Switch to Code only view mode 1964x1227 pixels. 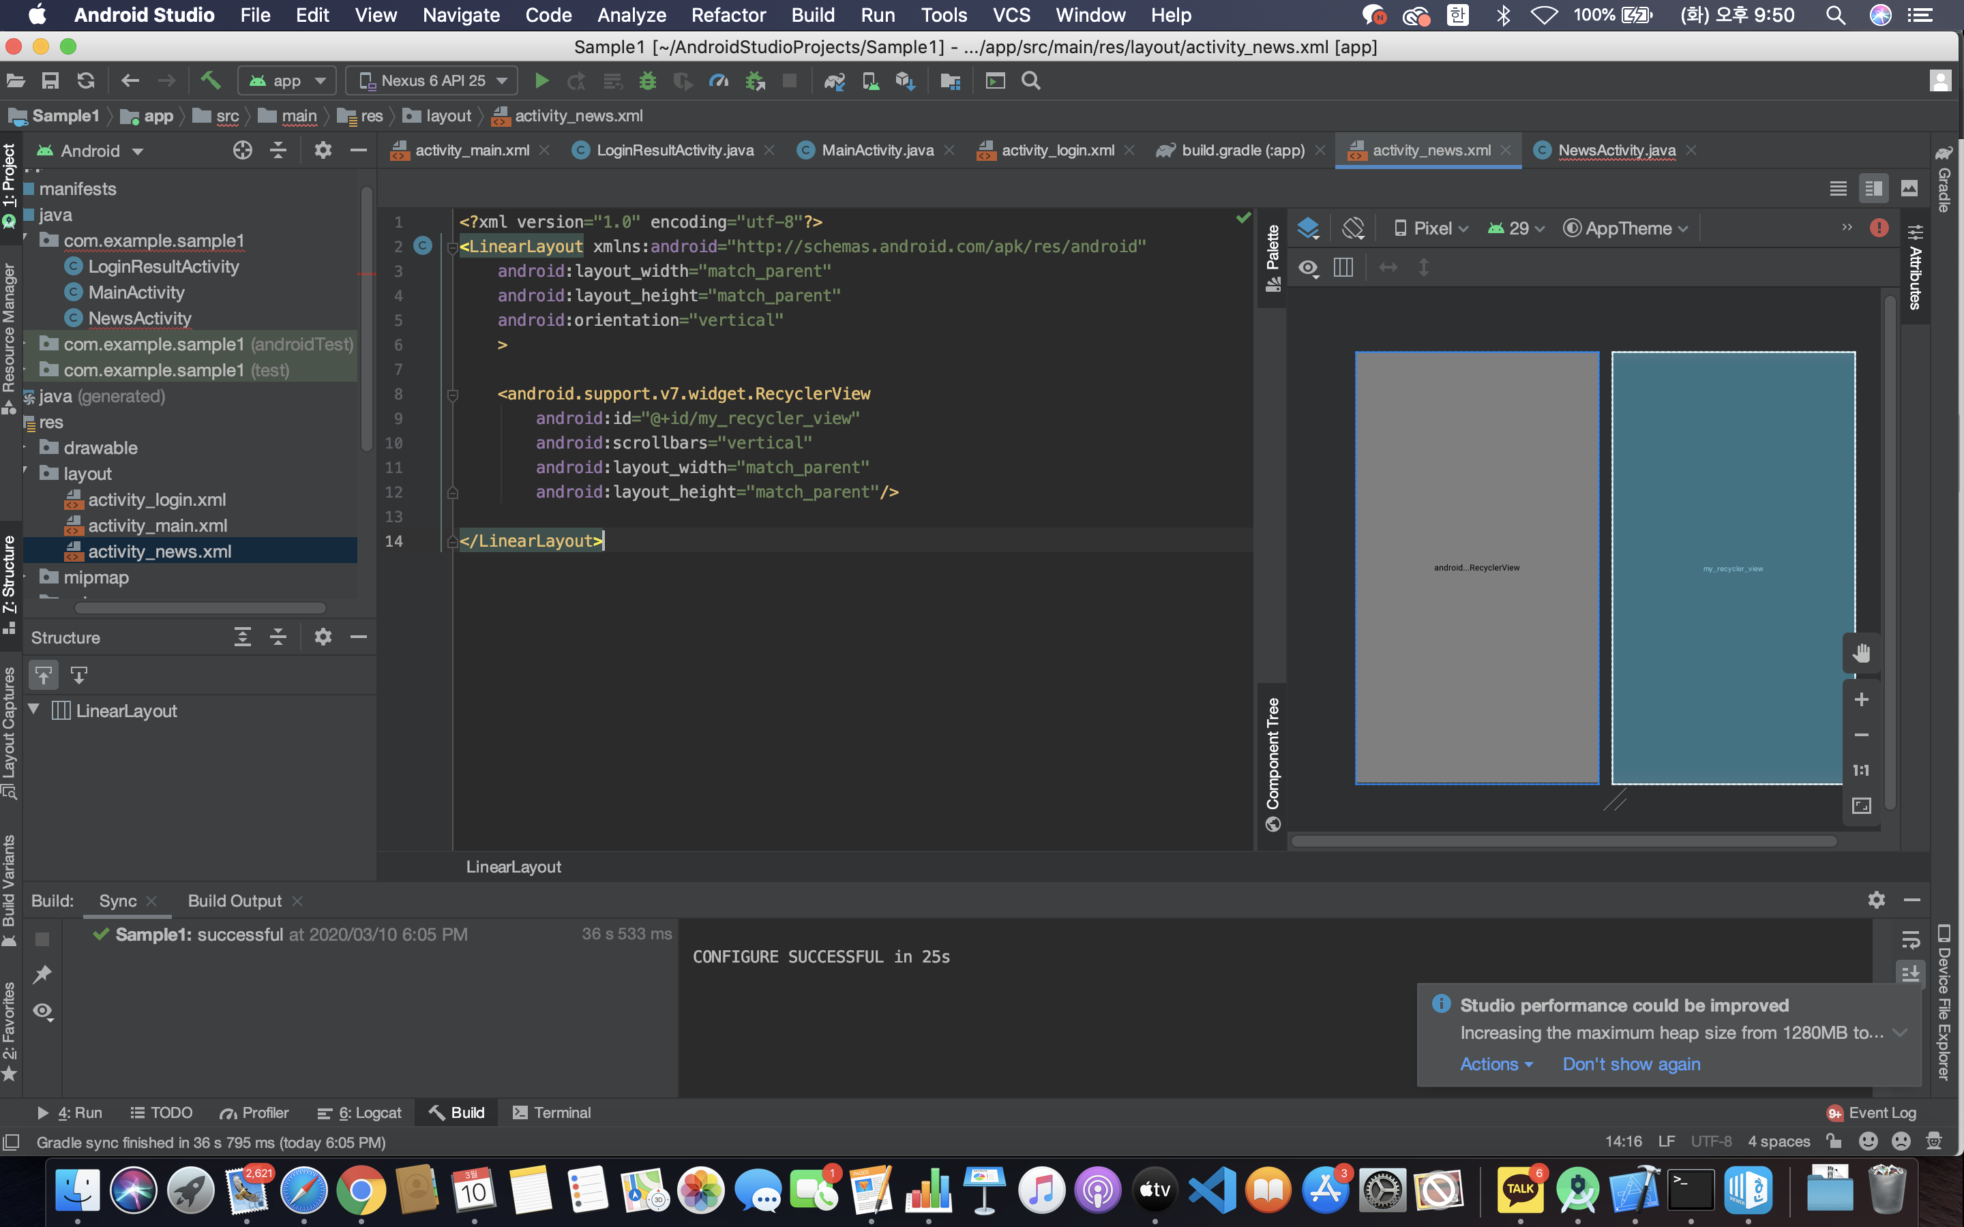click(x=1839, y=188)
